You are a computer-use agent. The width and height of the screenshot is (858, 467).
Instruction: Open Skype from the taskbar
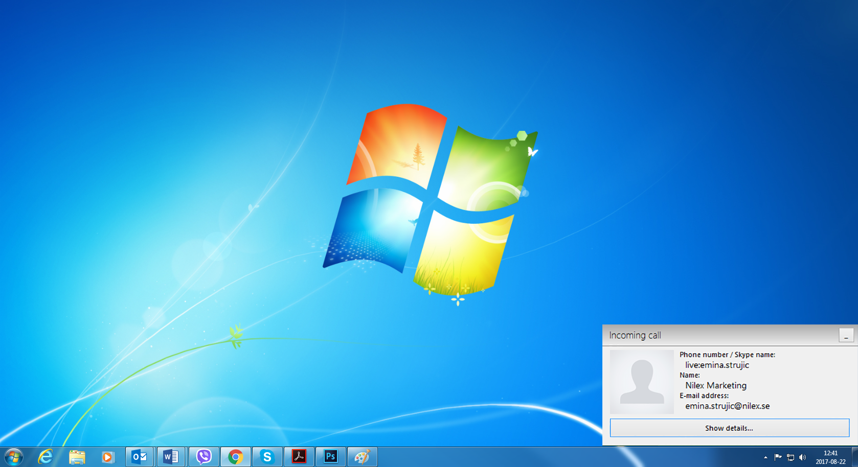(267, 456)
